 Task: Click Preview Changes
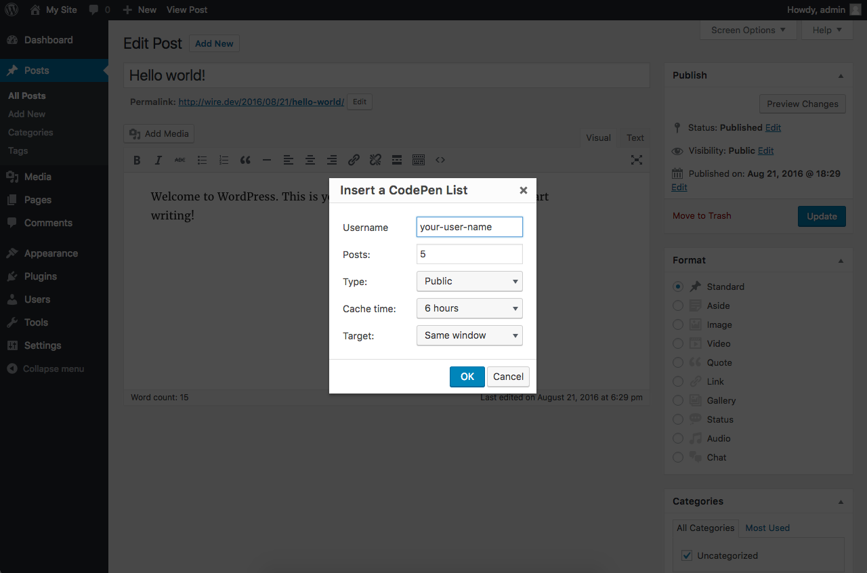(803, 104)
